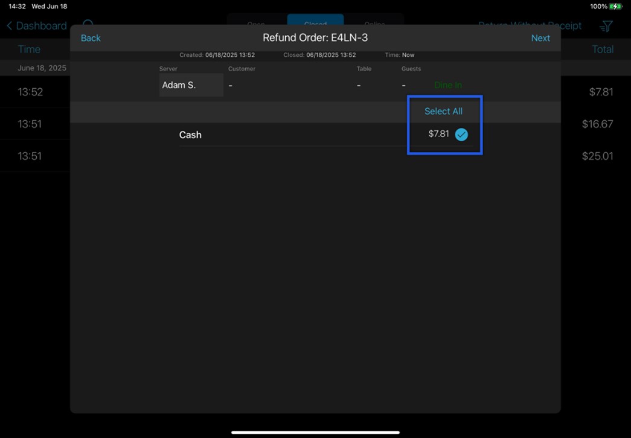
Task: Select All payments for refund
Action: (x=444, y=111)
